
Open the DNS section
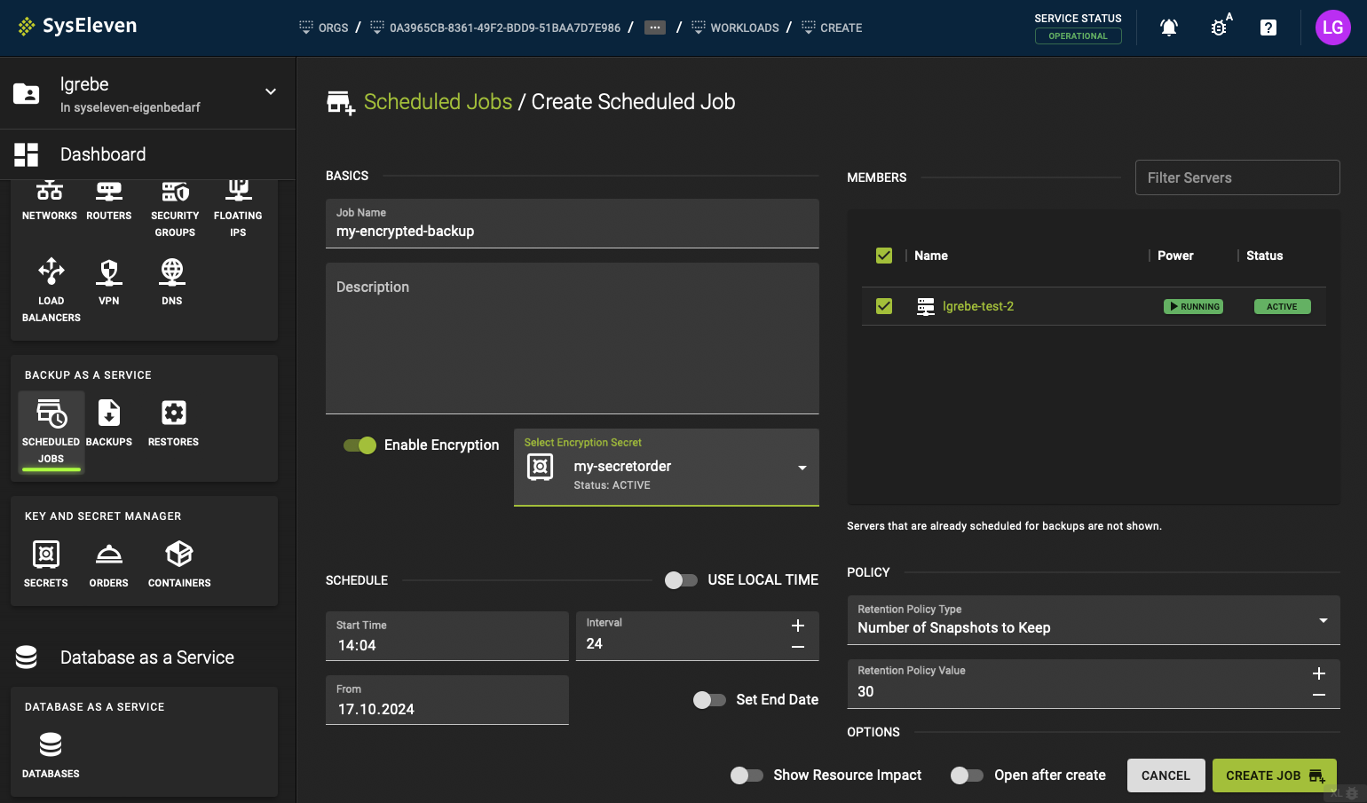(172, 282)
